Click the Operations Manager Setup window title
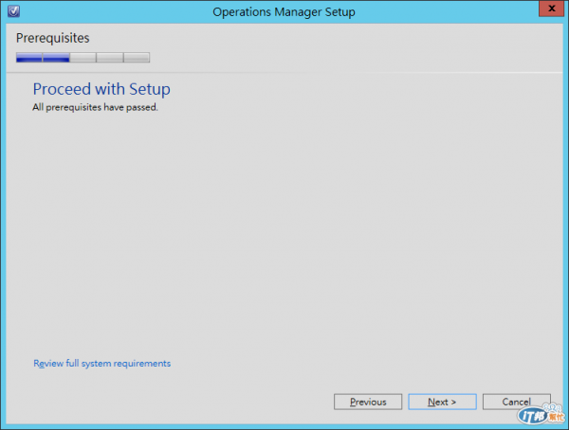This screenshot has width=569, height=430. coord(284,12)
